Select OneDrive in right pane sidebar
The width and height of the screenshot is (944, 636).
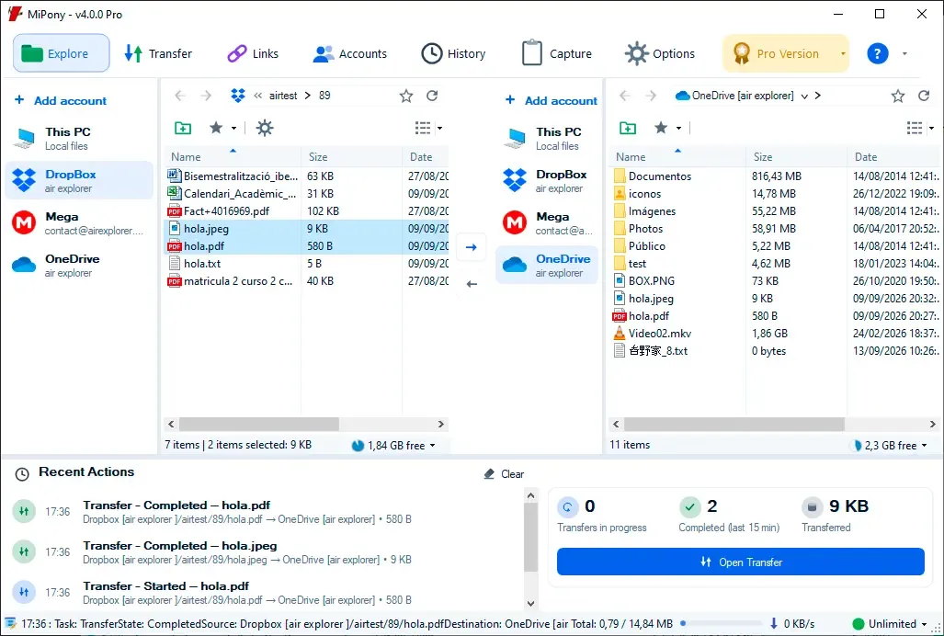(x=547, y=266)
